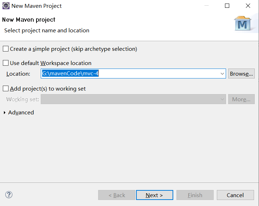Open the Working set combo box

133,99
